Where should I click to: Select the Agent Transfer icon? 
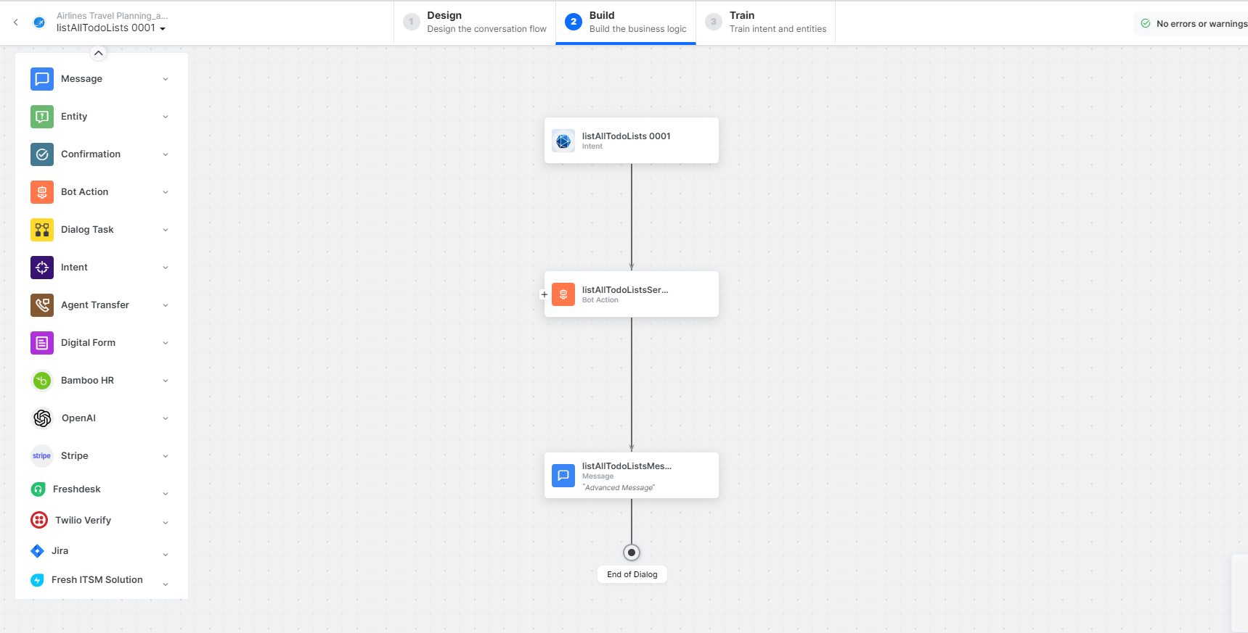42,305
